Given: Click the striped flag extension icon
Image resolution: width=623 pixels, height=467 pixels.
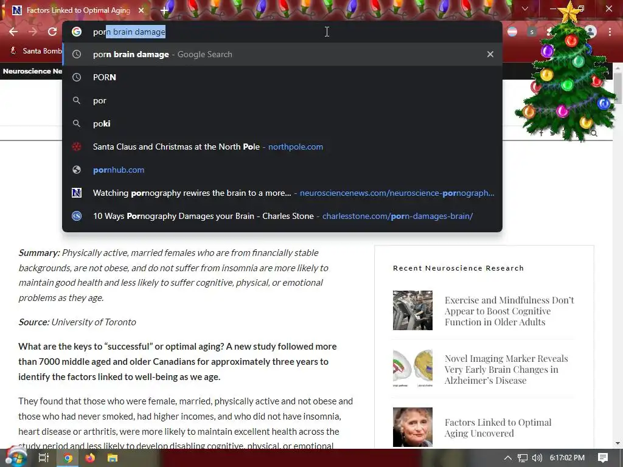Looking at the screenshot, I should point(512,32).
